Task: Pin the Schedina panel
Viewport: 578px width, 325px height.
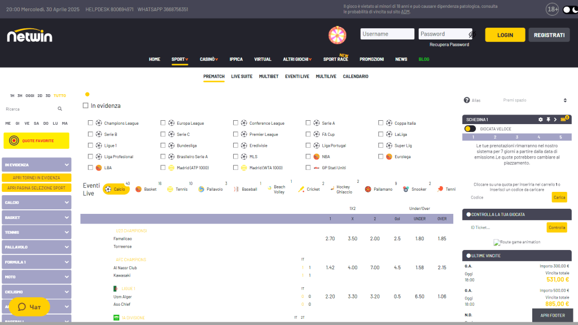Action: click(x=549, y=119)
